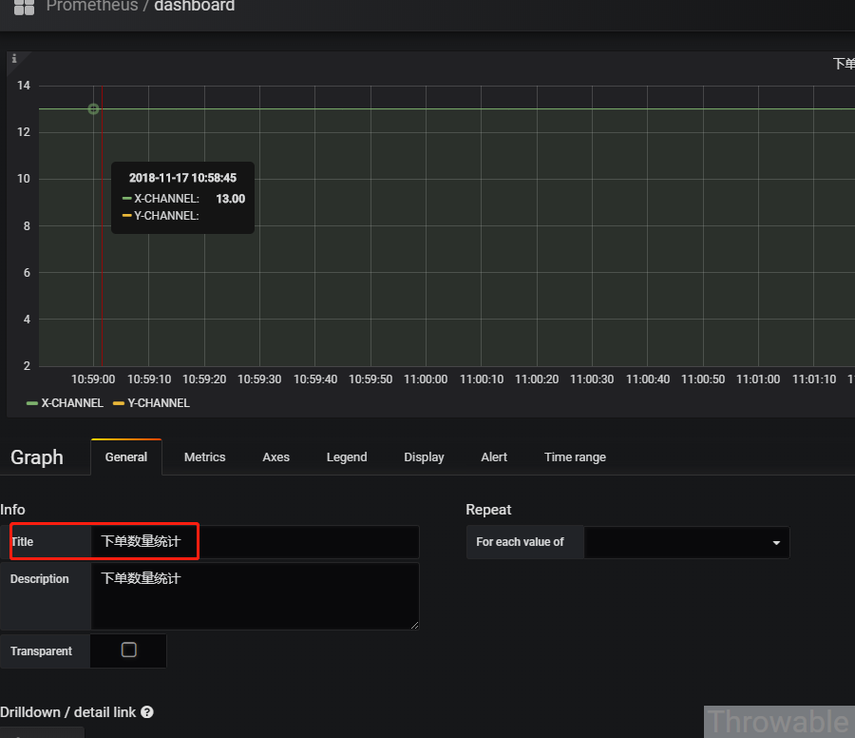Open the Alert tab
855x738 pixels.
494,457
